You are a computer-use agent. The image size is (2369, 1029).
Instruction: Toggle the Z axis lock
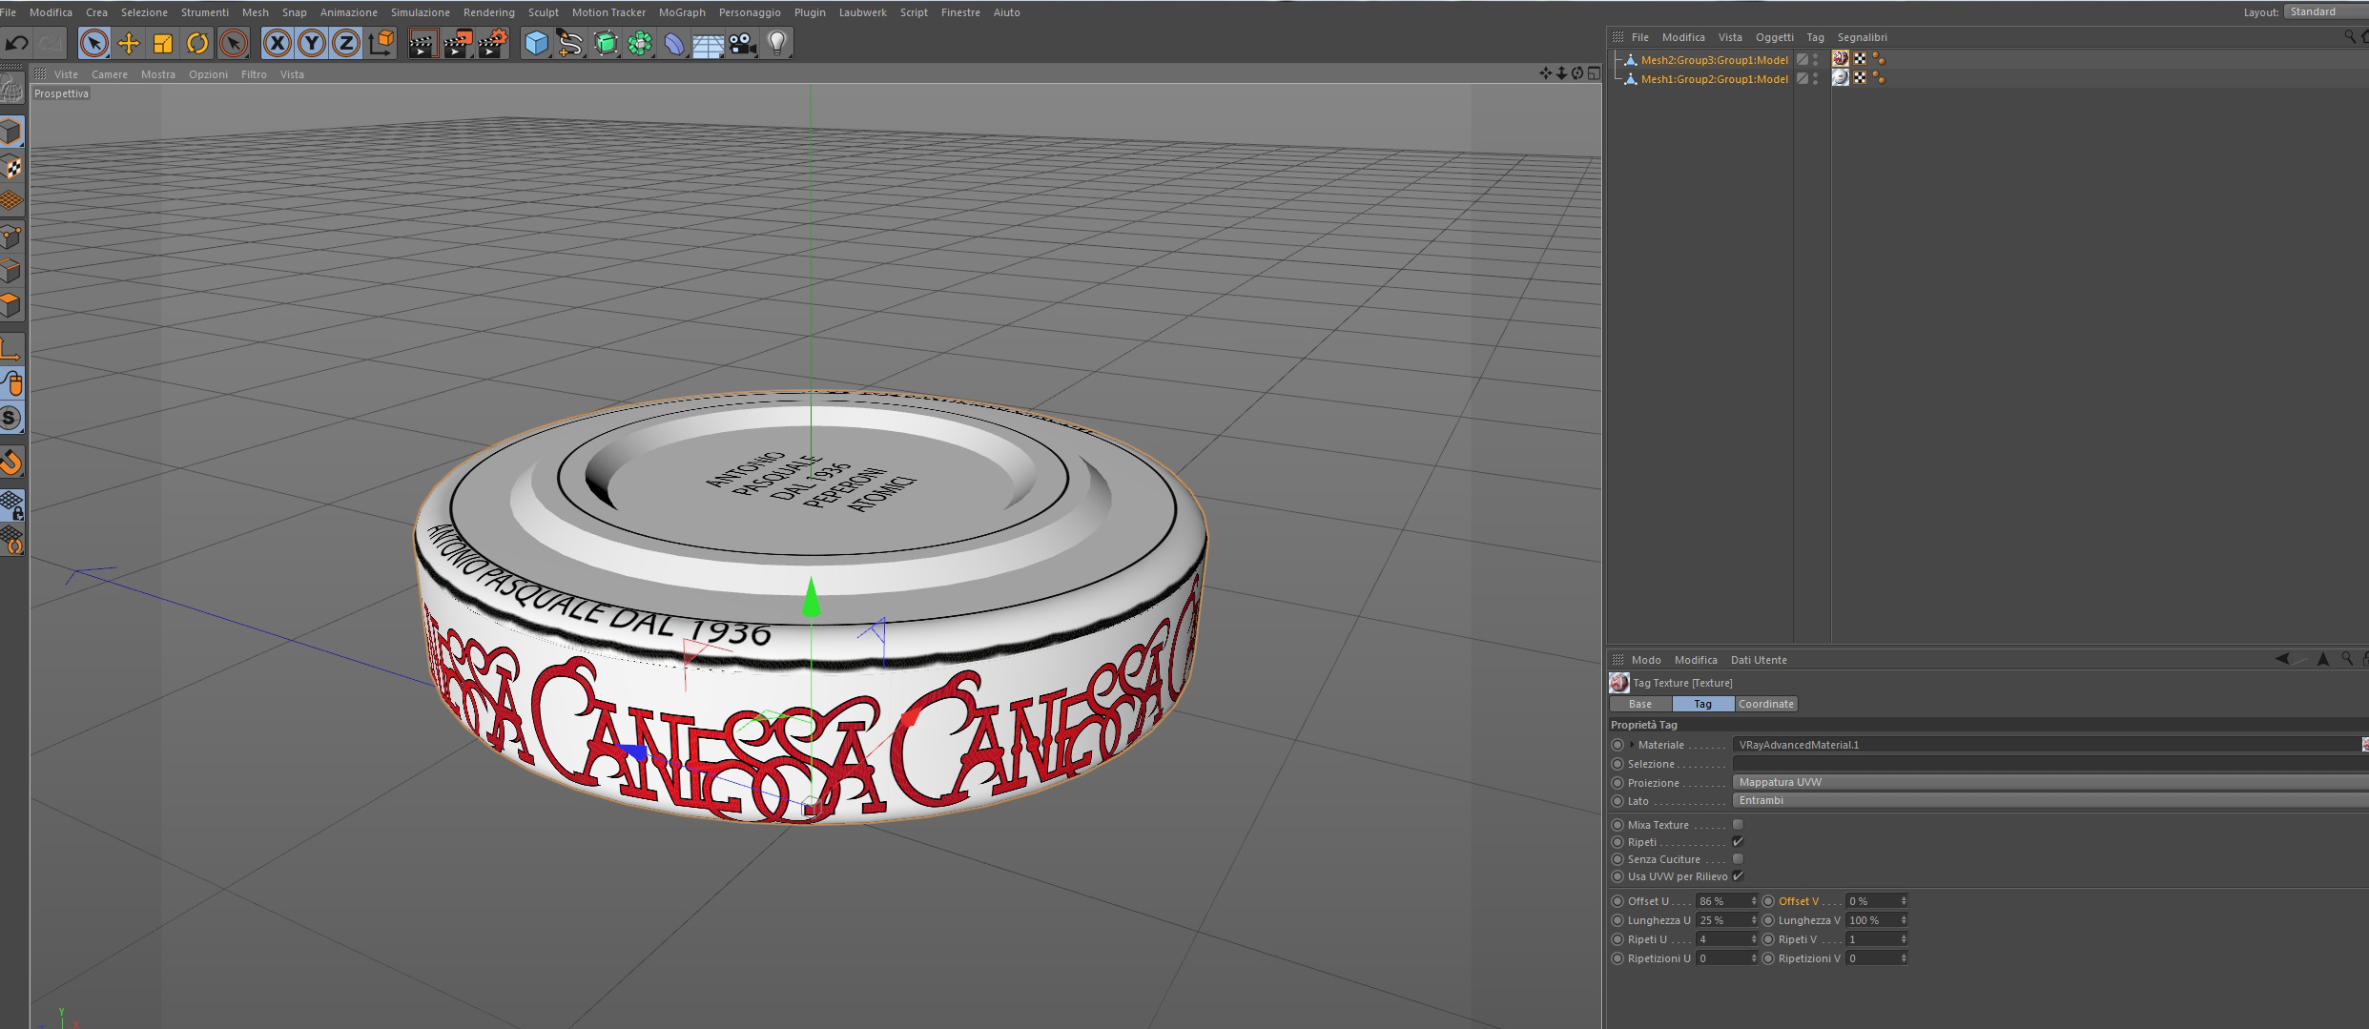(345, 43)
